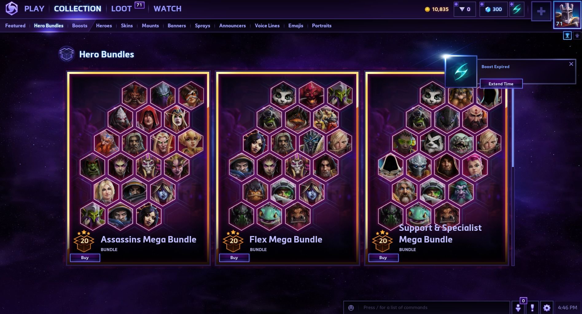Click the exclamation alert icon

[x=533, y=308]
